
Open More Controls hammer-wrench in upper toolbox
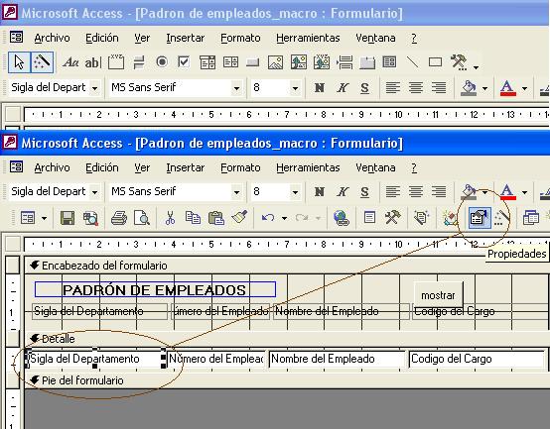tap(459, 61)
